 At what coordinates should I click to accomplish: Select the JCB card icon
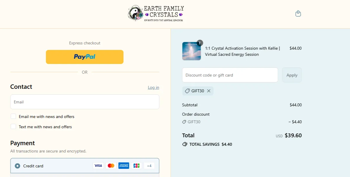pos(136,165)
